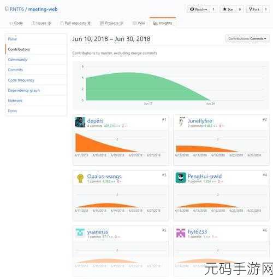Screen dimensions: 273x279
Task: Click the pull request icon
Action: coord(62,23)
